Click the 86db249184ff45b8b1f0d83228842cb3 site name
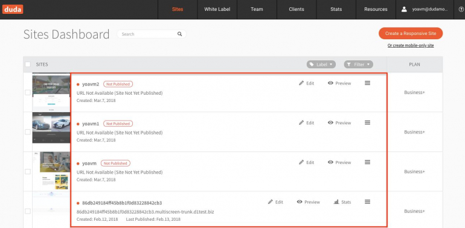The width and height of the screenshot is (465, 228). coord(122,203)
